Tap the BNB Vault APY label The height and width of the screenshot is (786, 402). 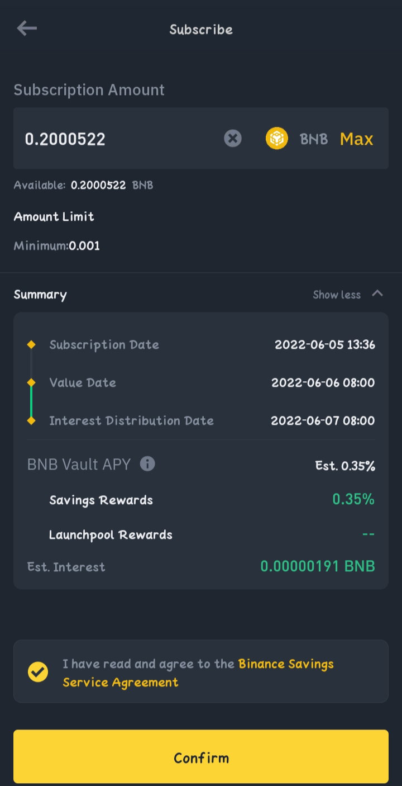click(x=79, y=464)
